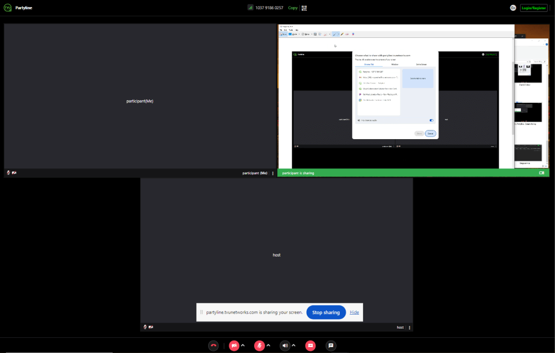Click the 'participant (Me)' name label below tile

[255, 173]
